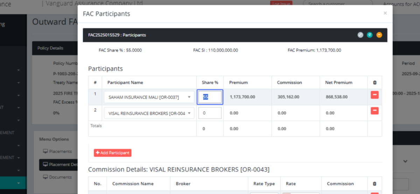Open the SAHAM INSURANCE MALI participant dropdown
The height and width of the screenshot is (194, 420).
coord(149,97)
